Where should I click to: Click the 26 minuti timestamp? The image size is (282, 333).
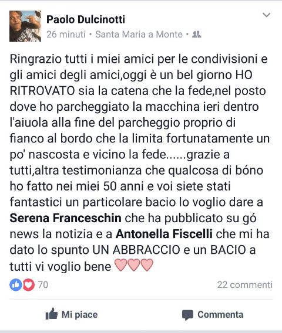(66, 34)
